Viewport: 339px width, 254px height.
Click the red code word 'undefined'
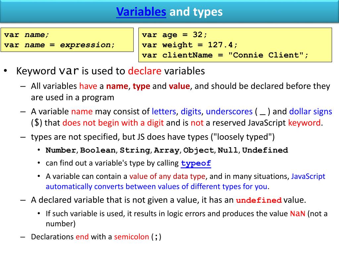[259, 200]
